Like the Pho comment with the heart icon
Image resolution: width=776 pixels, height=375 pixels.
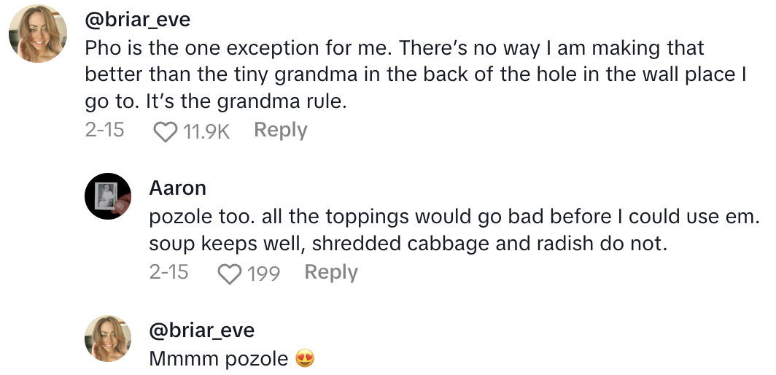[166, 131]
